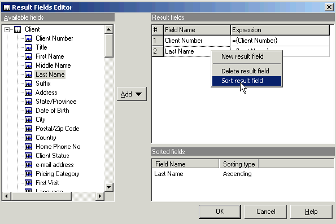Click the field icon beside Pricing Category
The width and height of the screenshot is (336, 224).
[28, 174]
